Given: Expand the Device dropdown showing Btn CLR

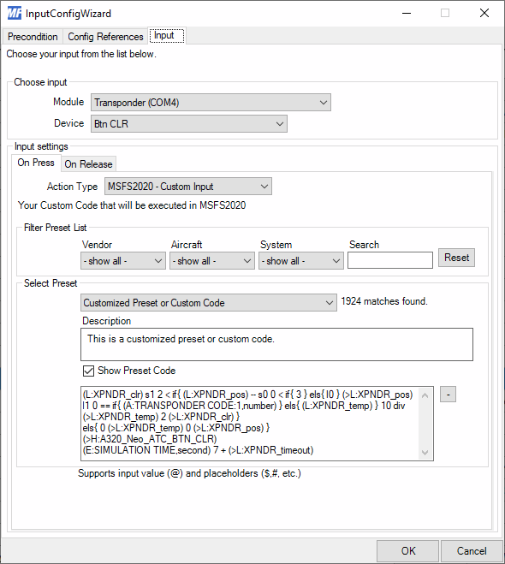Looking at the screenshot, I should pos(189,124).
